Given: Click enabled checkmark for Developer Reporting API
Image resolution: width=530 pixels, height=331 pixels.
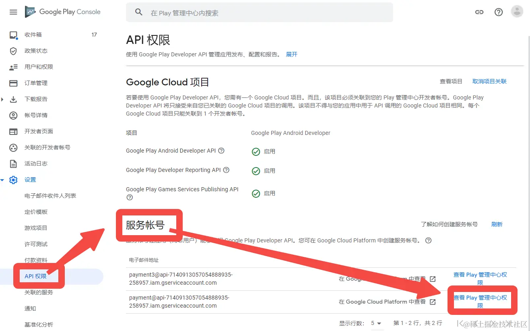Looking at the screenshot, I should pyautogui.click(x=256, y=171).
